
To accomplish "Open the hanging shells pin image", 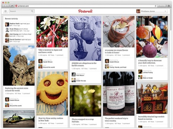I will tap(152, 37).
